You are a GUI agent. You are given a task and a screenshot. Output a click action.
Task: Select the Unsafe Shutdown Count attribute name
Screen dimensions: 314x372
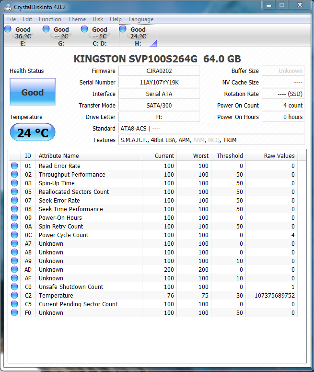coord(71,287)
